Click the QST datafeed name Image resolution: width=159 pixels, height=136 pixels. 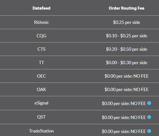41,117
